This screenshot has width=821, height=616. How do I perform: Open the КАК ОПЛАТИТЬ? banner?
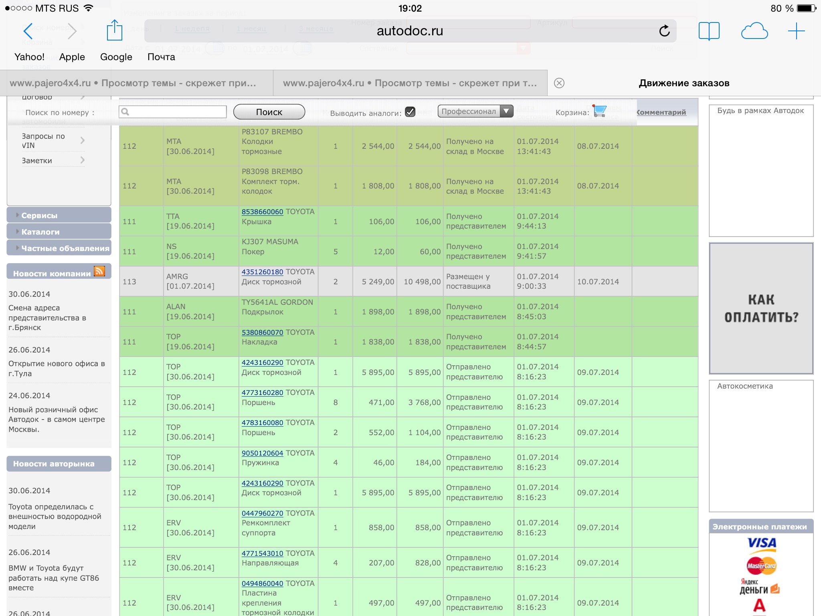coord(761,308)
